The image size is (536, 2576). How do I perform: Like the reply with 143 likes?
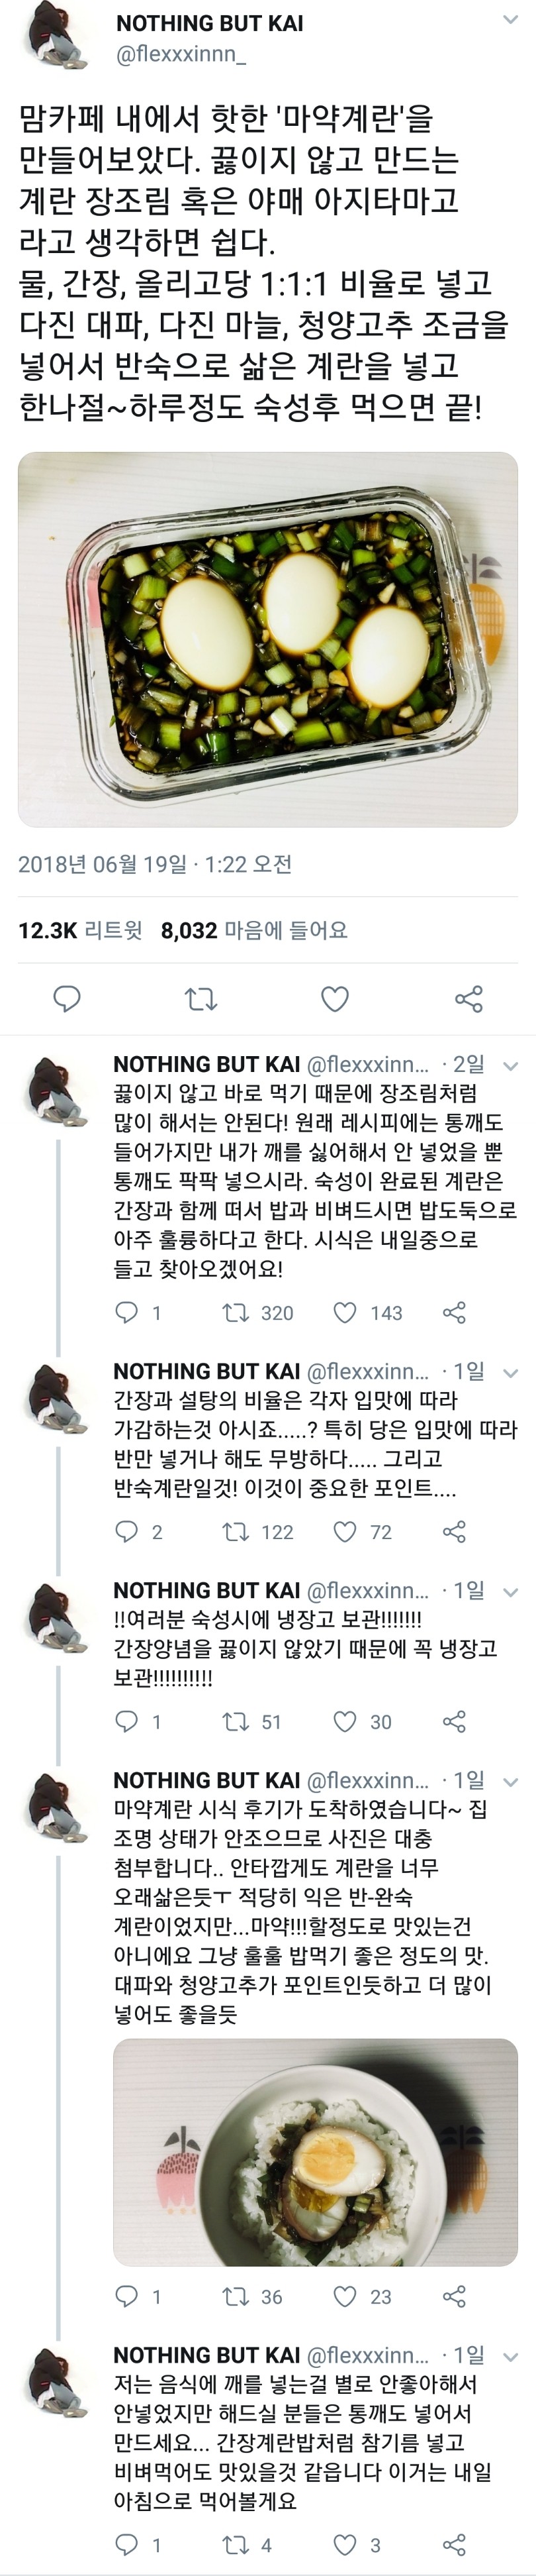click(345, 1312)
